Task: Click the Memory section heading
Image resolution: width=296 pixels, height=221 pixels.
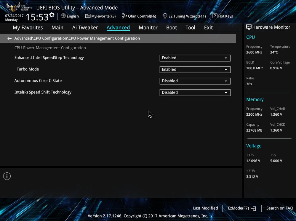Action: point(255,100)
